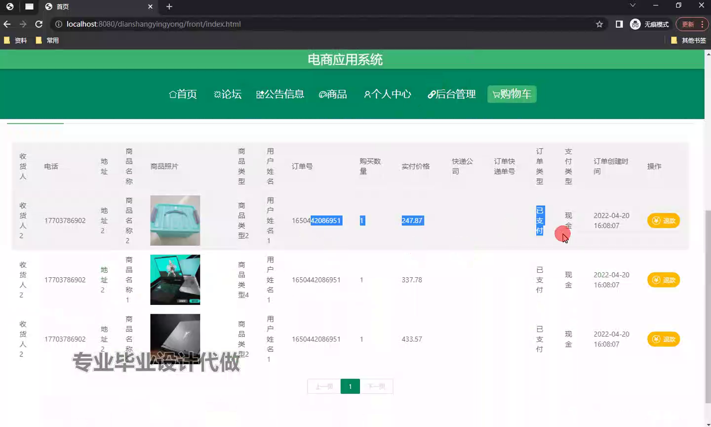Click highlighted price 247.87
711x427 pixels.
[x=412, y=220]
